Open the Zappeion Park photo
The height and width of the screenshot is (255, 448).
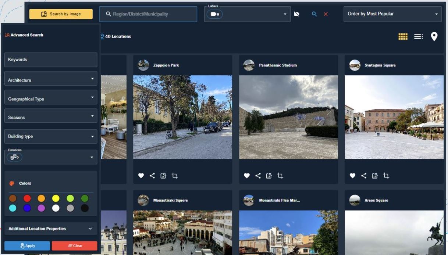point(182,117)
